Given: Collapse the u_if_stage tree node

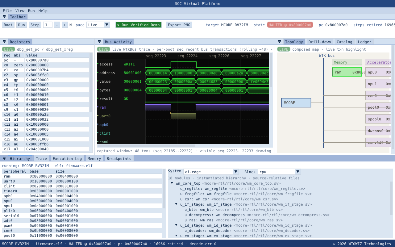Looking at the screenshot, I should (x=176, y=204).
